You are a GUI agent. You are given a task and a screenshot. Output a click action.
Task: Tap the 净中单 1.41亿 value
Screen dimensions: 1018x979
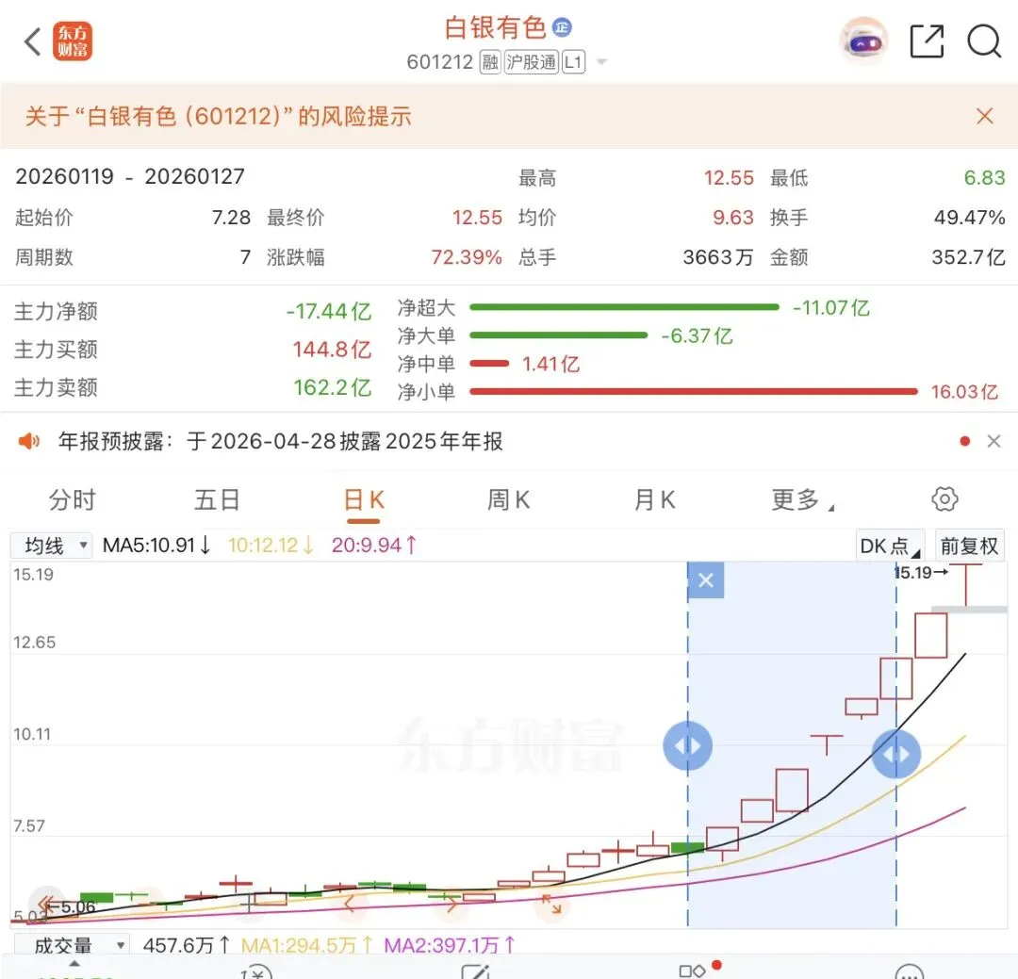pos(550,365)
